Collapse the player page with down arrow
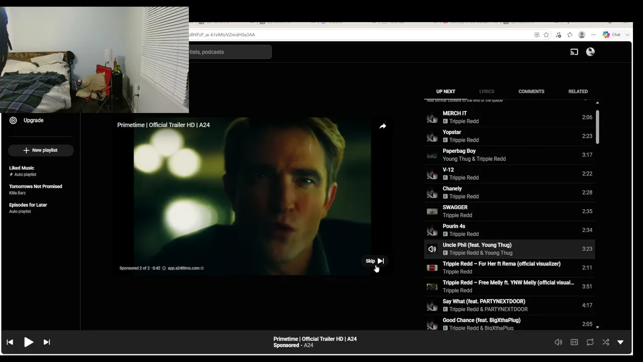 620,342
